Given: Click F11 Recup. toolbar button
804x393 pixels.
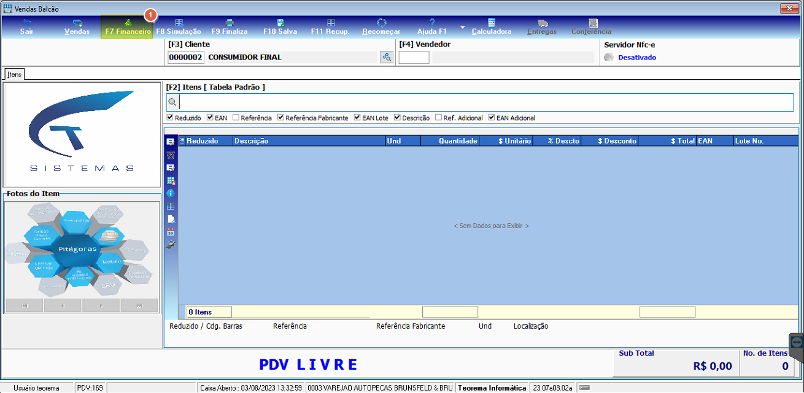Looking at the screenshot, I should coord(330,27).
